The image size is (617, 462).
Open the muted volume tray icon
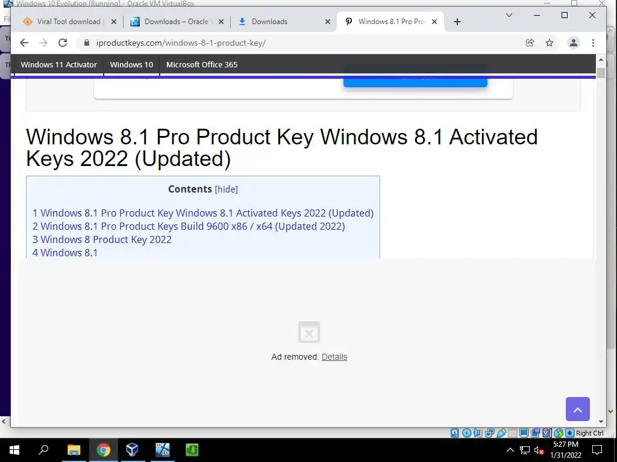(x=539, y=450)
